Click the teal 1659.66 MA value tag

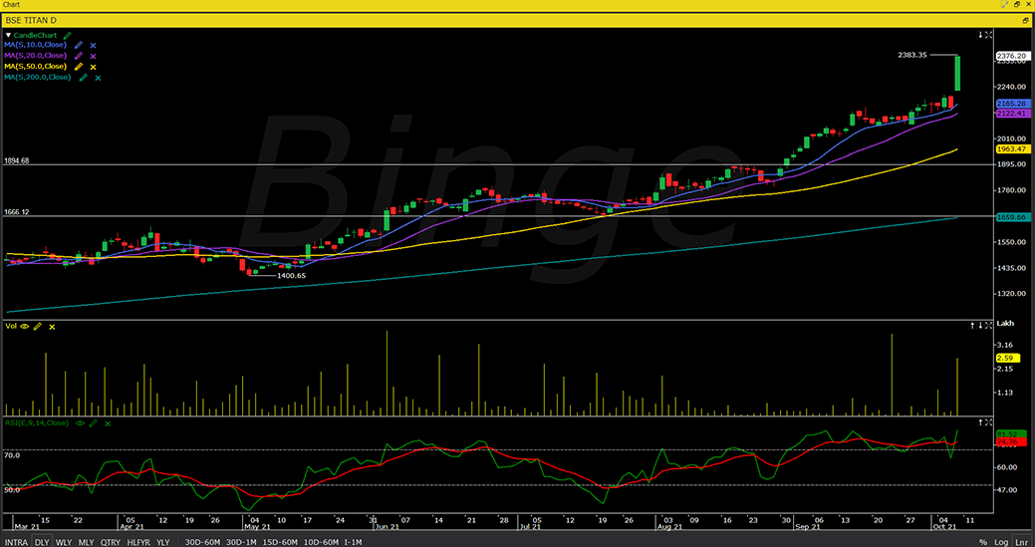click(x=1013, y=216)
